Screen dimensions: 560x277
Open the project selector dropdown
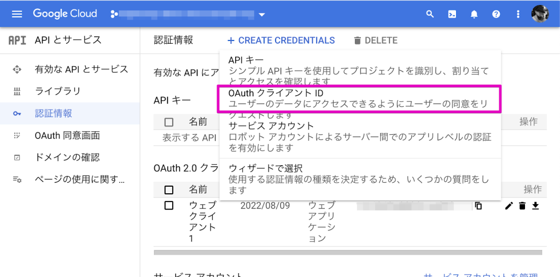[x=188, y=14]
